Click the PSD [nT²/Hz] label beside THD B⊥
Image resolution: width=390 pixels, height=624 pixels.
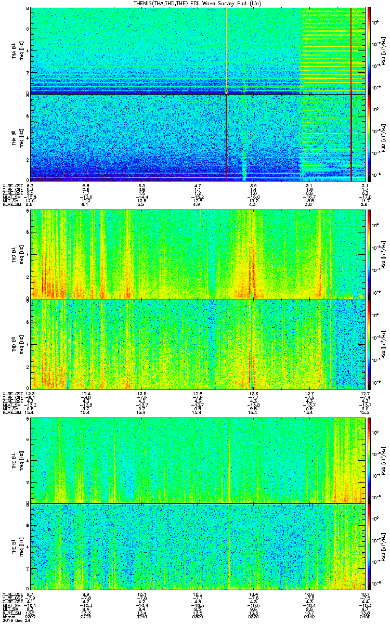point(385,254)
